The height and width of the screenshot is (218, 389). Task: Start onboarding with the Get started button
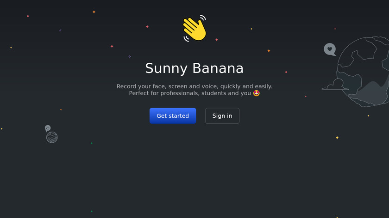173,116
